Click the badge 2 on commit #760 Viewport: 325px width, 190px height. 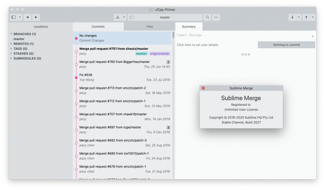tap(168, 62)
